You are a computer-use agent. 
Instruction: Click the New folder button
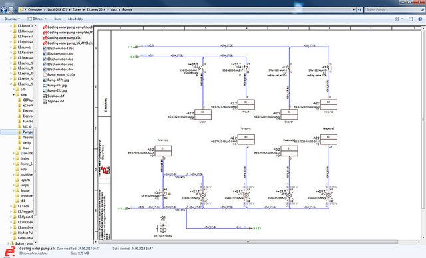point(75,19)
